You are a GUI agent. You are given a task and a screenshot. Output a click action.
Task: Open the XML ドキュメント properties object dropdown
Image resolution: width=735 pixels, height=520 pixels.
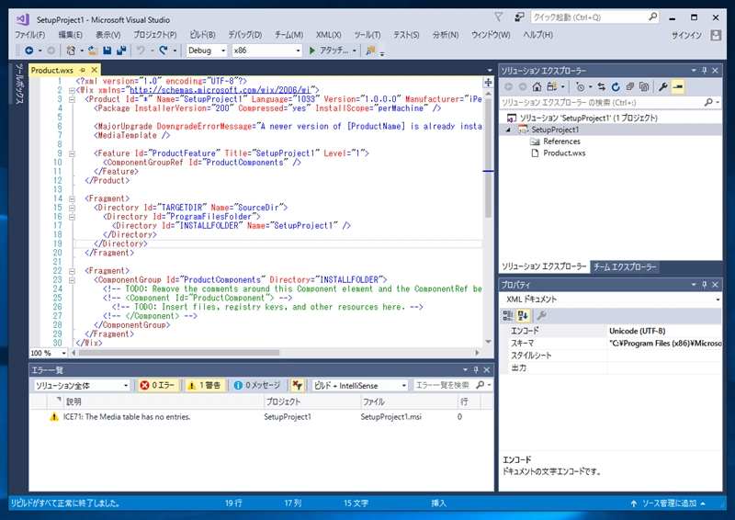pyautogui.click(x=611, y=300)
